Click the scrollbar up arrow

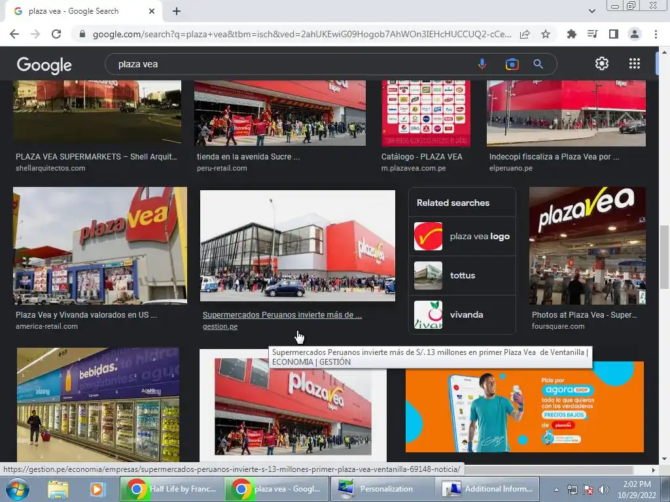pos(664,52)
